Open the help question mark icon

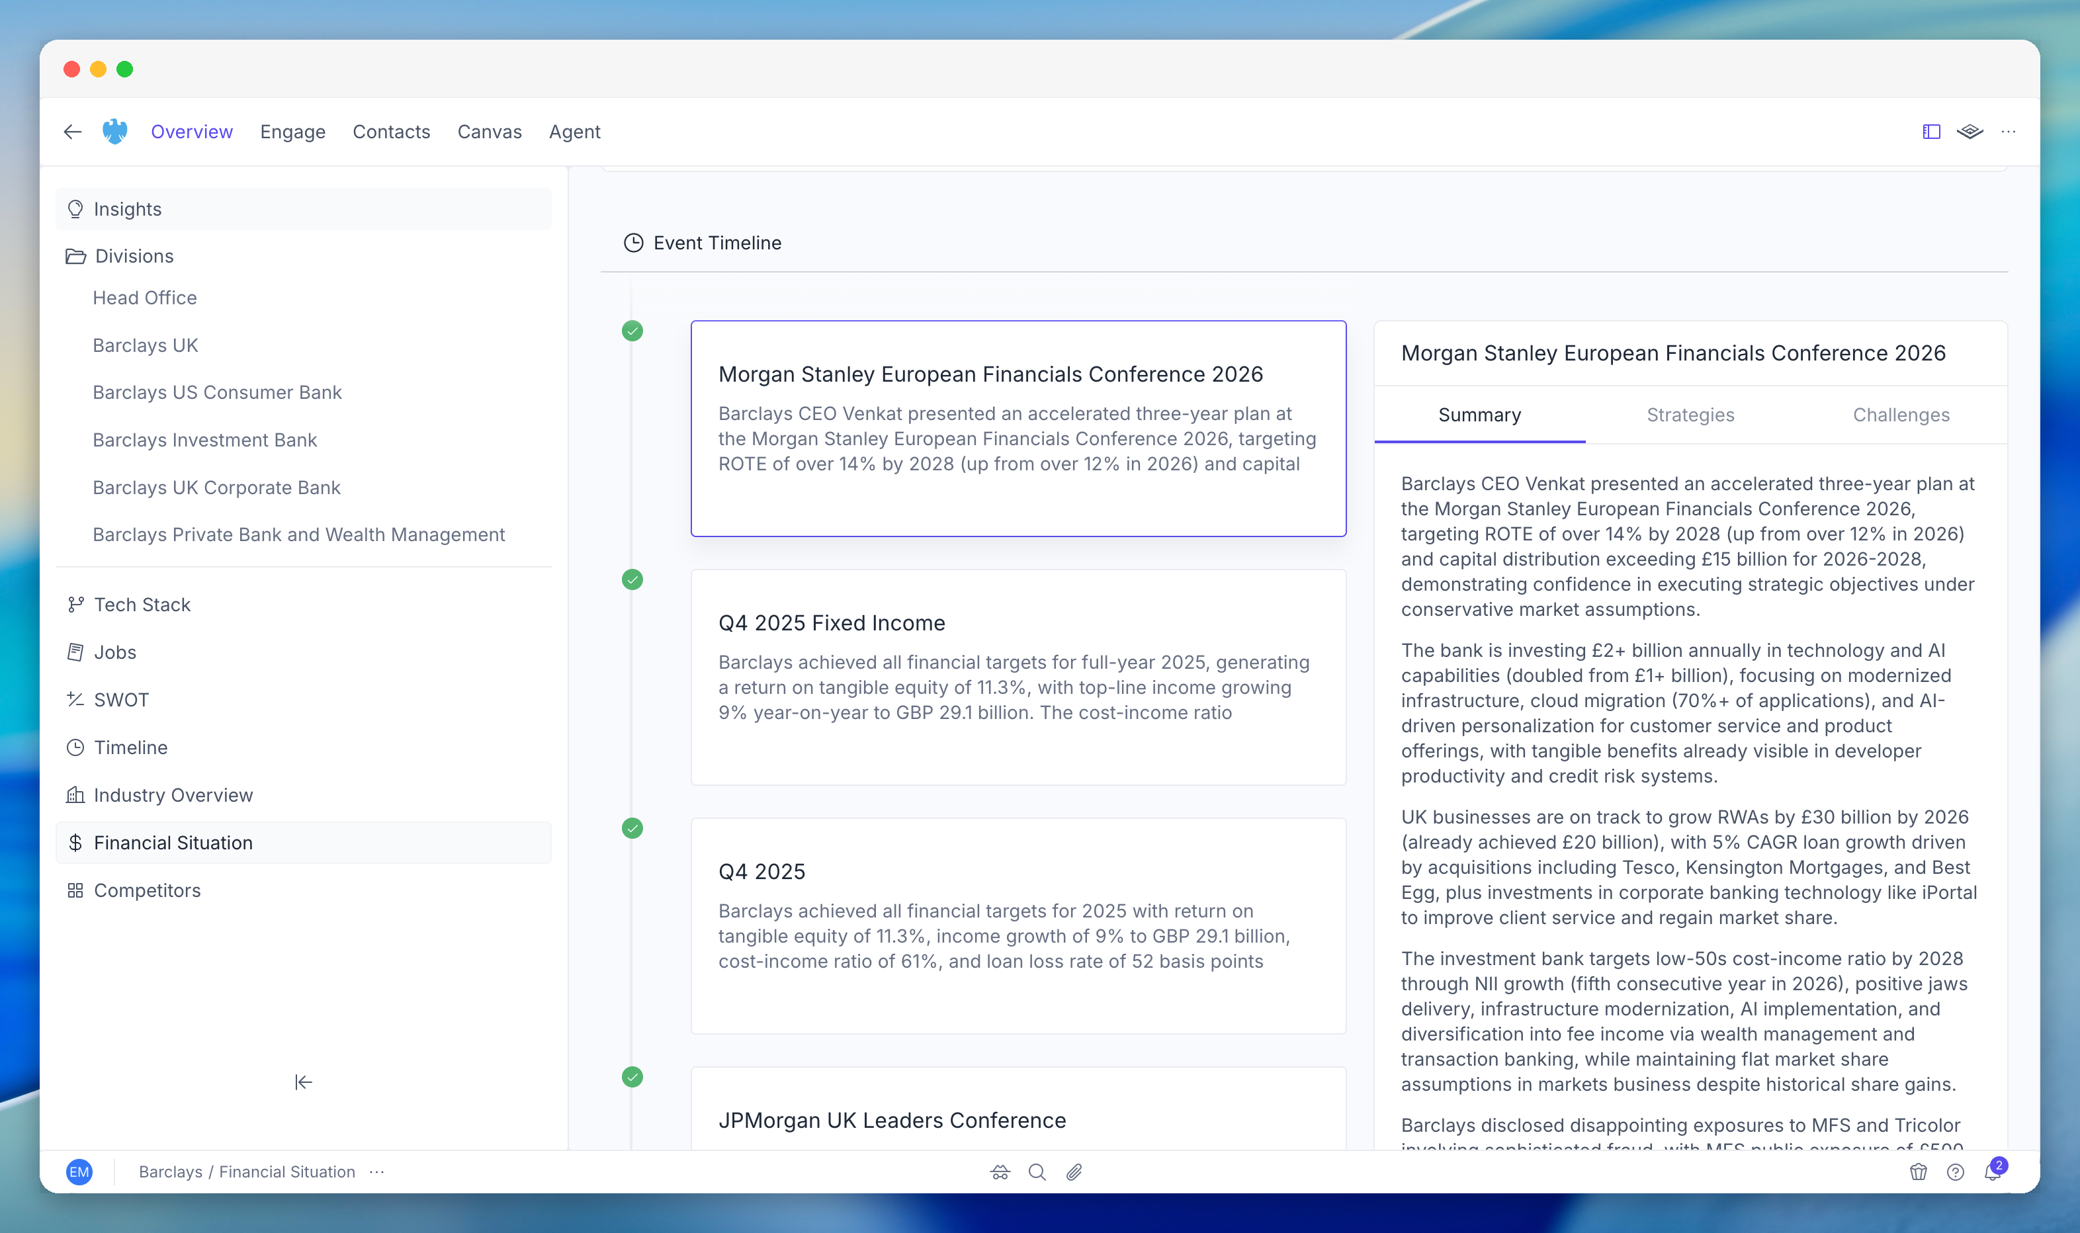(x=1956, y=1171)
